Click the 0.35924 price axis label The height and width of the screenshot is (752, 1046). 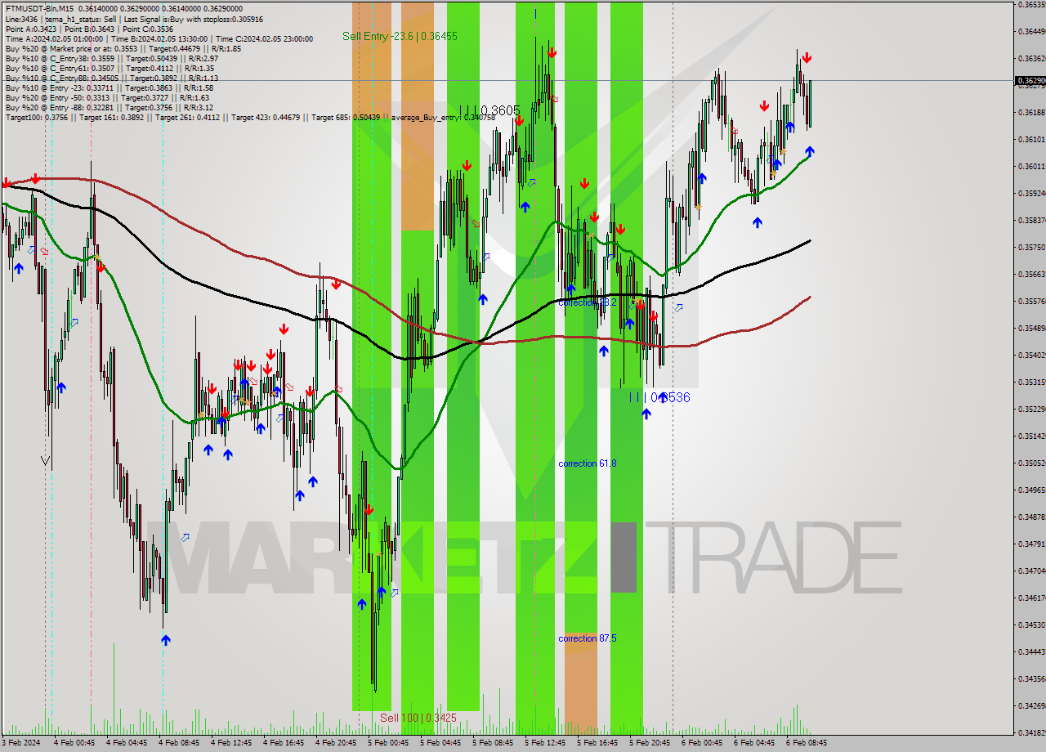(1032, 194)
